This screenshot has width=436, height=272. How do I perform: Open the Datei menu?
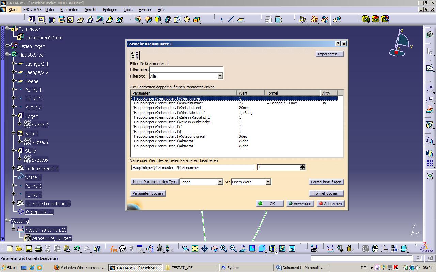50,10
